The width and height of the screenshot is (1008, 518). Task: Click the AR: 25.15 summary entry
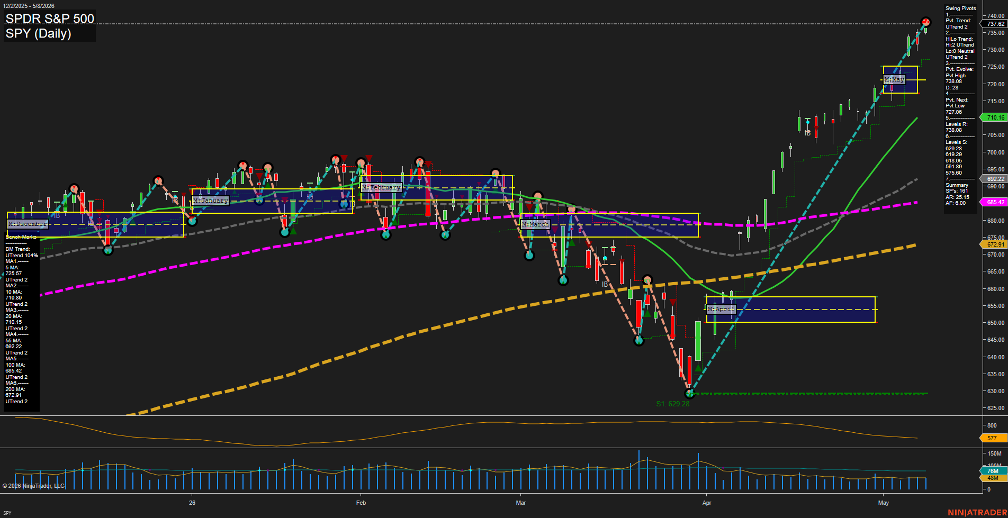tap(958, 197)
